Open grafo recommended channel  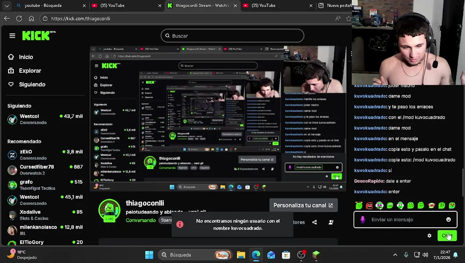tap(45, 185)
